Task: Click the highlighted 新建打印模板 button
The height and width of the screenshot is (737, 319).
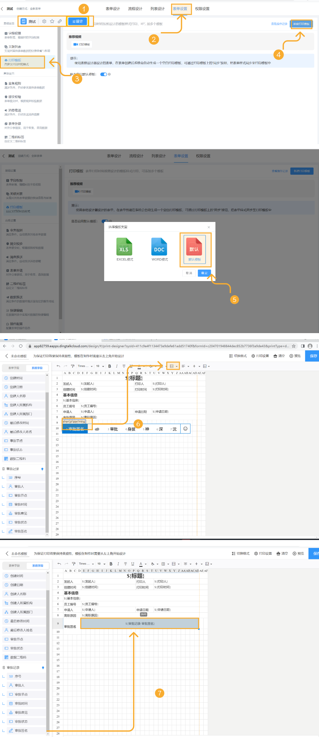Action: tap(301, 24)
